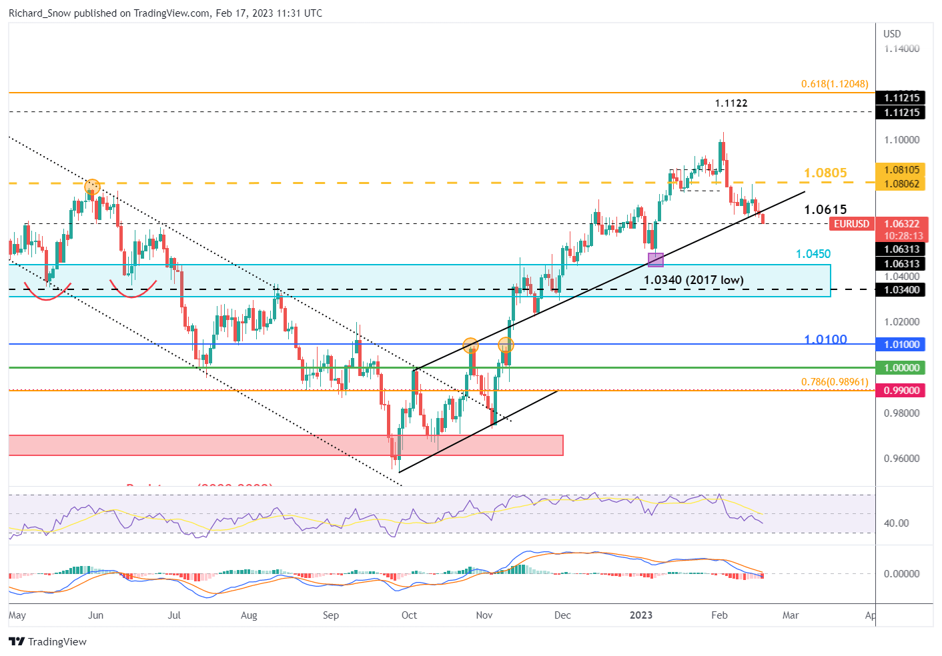The width and height of the screenshot is (942, 656).
Task: Click the 0.618(1.12048) Fibonacci label
Action: point(835,84)
